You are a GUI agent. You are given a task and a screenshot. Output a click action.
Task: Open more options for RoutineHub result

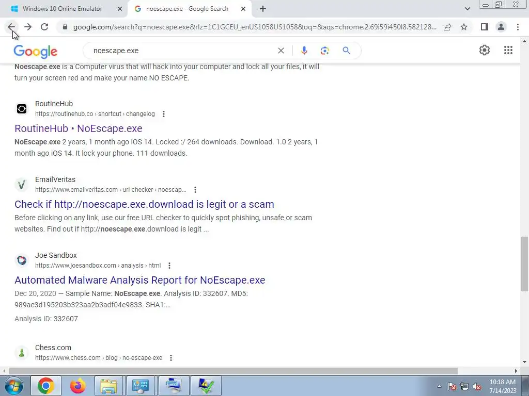pos(164,114)
